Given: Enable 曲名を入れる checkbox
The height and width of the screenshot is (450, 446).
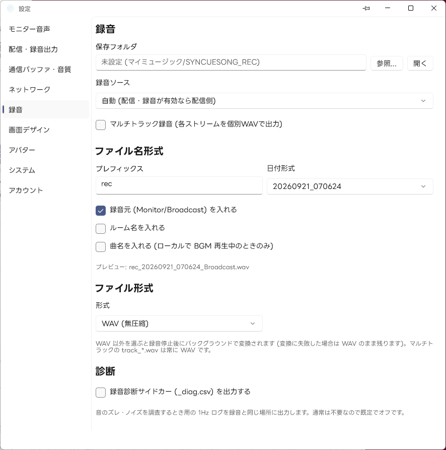Looking at the screenshot, I should [101, 246].
